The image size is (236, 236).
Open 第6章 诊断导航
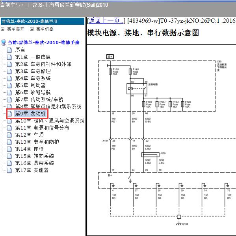pos(33,92)
